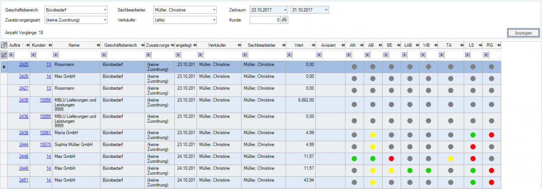The image size is (542, 189).
Task: Click the Avisiert column header
Action: click(x=328, y=45)
